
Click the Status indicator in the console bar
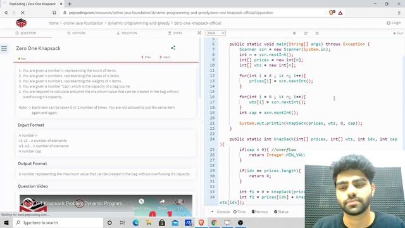click(x=281, y=212)
